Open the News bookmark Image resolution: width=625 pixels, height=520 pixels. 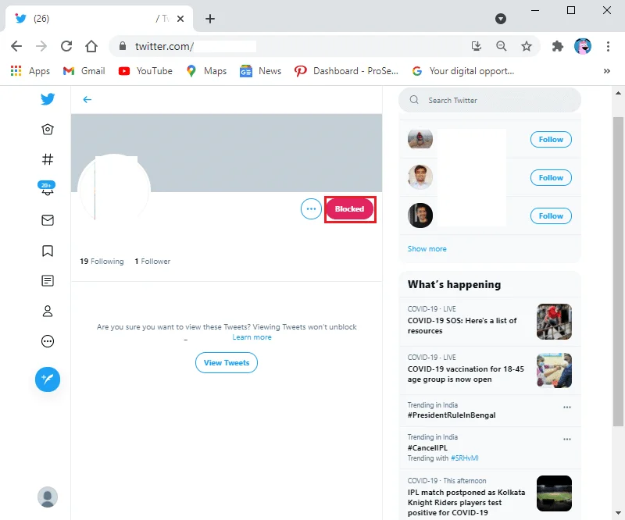[x=260, y=71]
